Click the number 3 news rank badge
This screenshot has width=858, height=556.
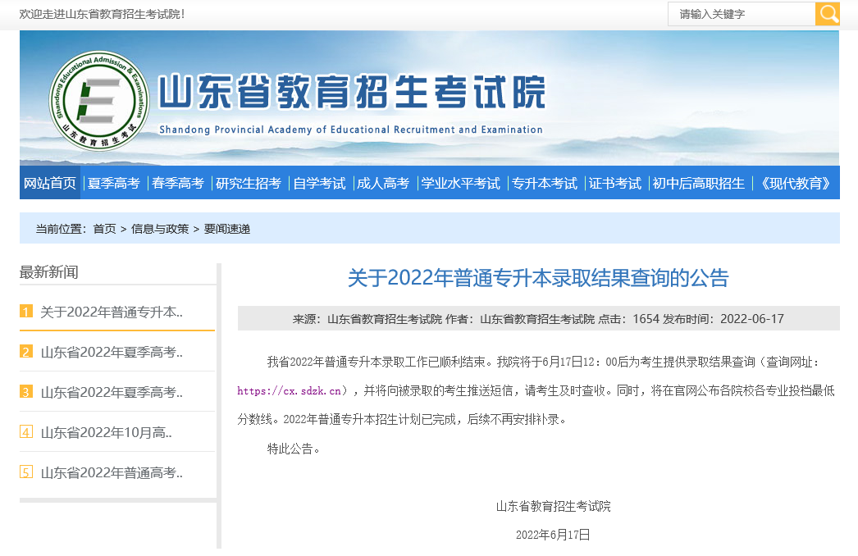(26, 392)
